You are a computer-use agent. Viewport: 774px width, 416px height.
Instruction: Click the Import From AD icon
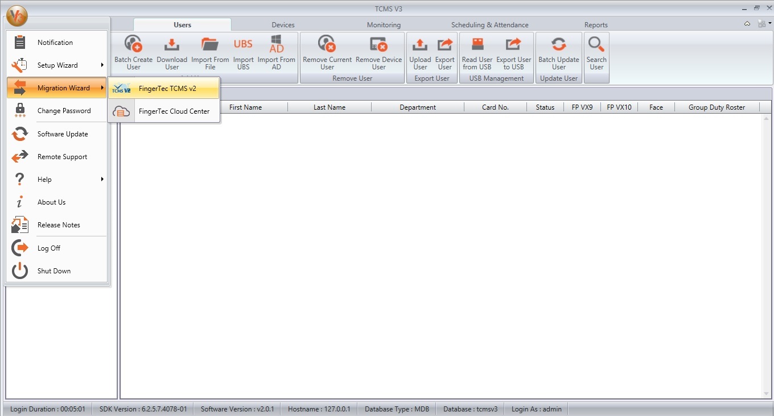point(277,44)
